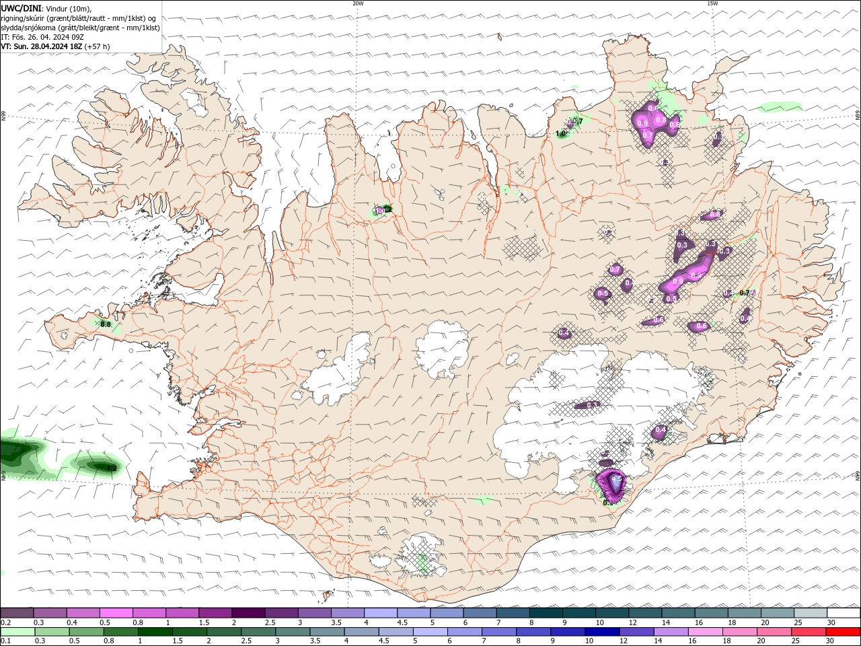The width and height of the screenshot is (861, 646).
Task: Pick the lower legend swatch starting at 3
Action: (293, 632)
